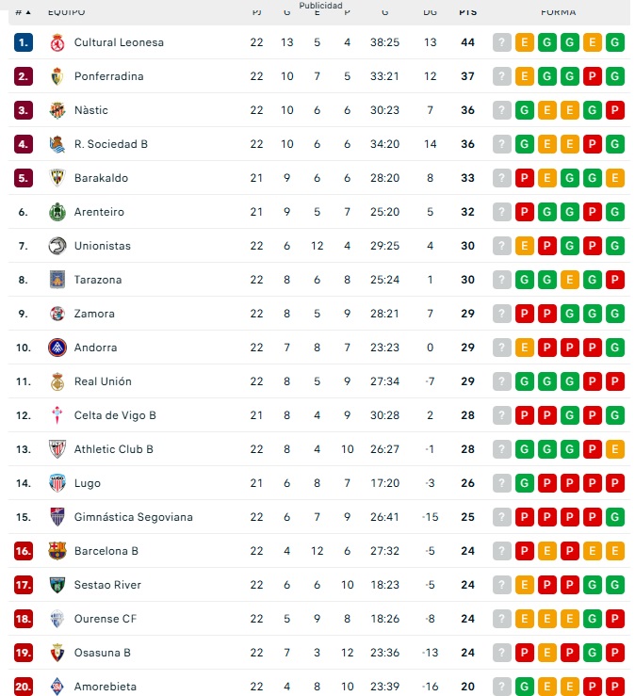The width and height of the screenshot is (635, 696).
Task: Open the Ponferradina team link
Action: point(108,76)
